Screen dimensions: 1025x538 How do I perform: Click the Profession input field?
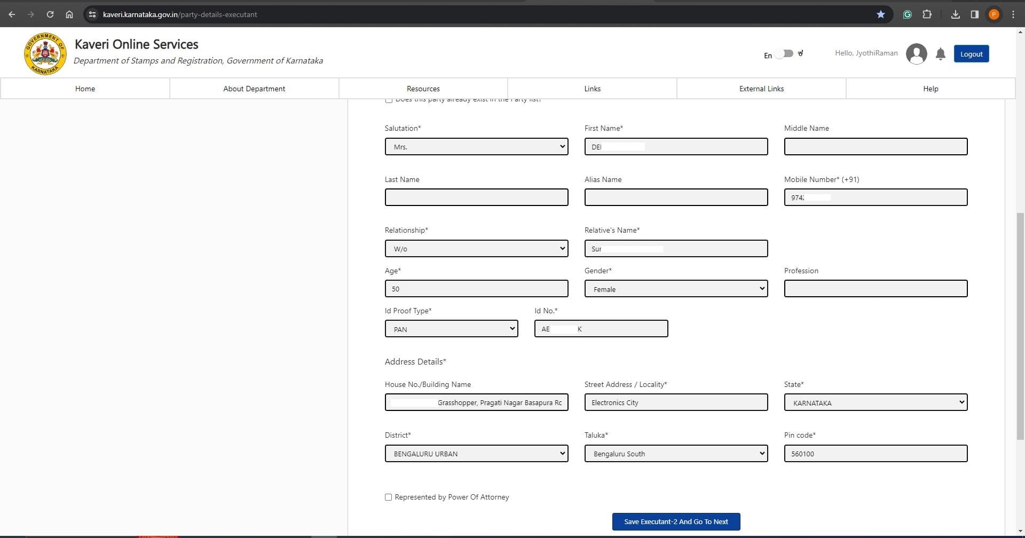click(x=876, y=289)
